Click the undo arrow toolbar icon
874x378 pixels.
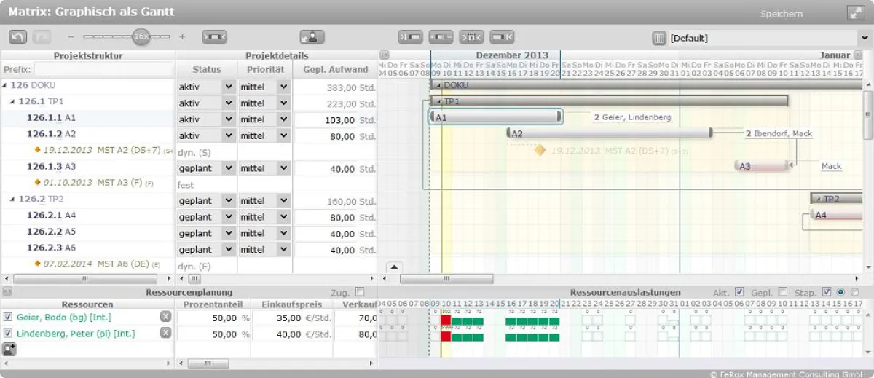click(17, 36)
